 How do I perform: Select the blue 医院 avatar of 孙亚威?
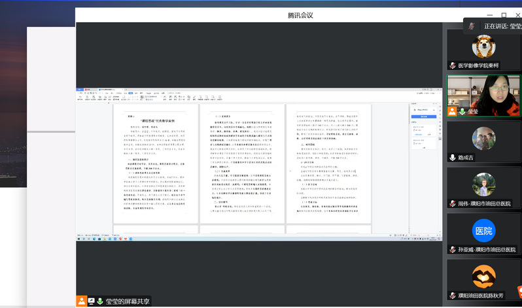point(484,230)
